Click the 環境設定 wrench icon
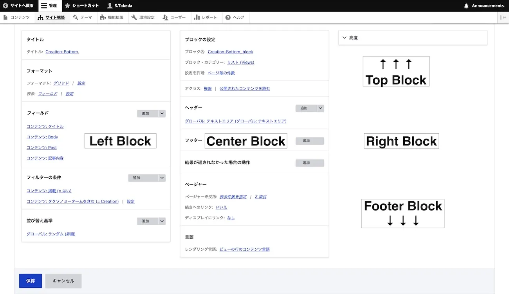The width and height of the screenshot is (509, 294). click(x=134, y=18)
